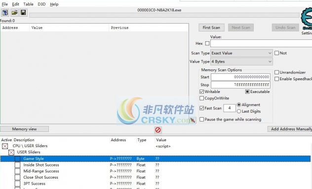Click the scan Value input field
Viewport: 312px width, 189px height.
click(261, 43)
